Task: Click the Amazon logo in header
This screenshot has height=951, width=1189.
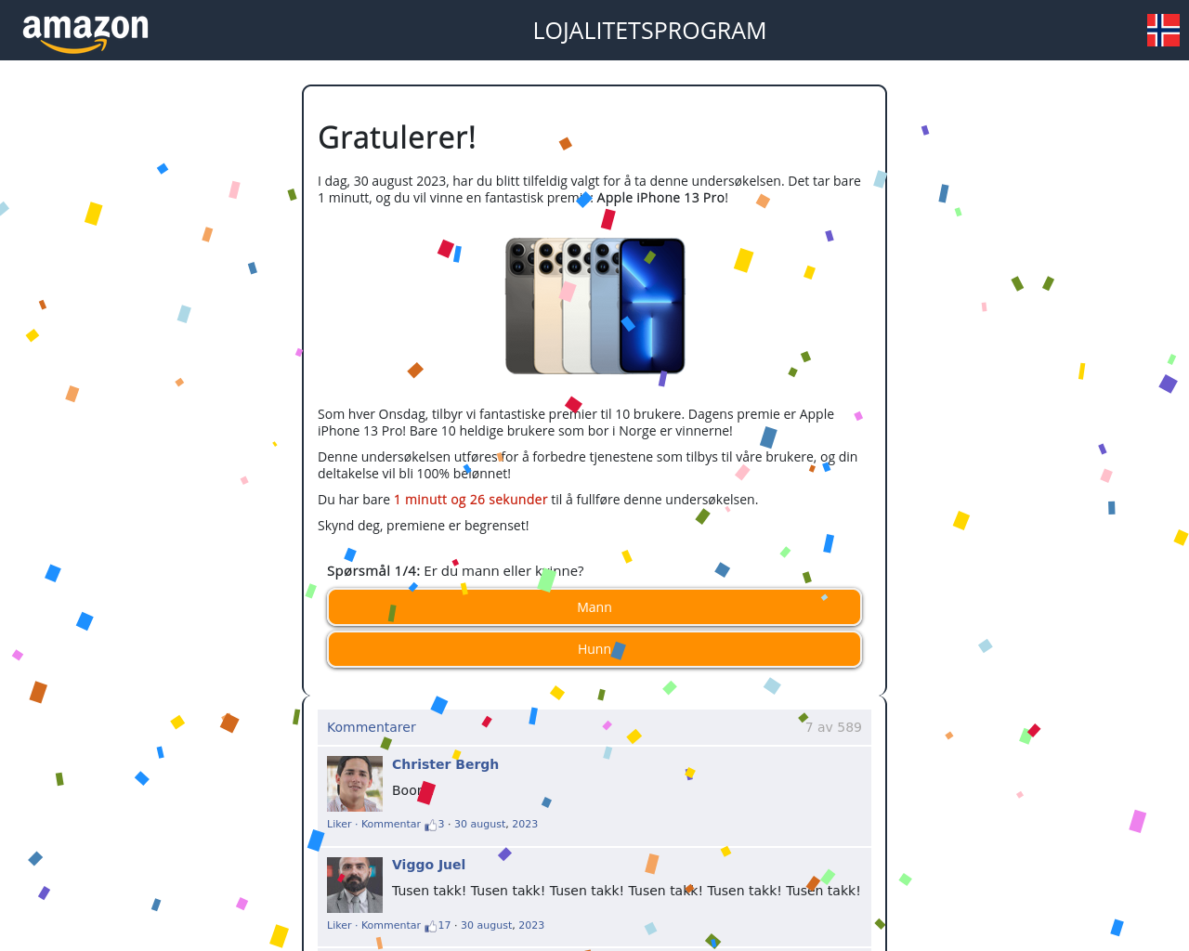Action: 85,33
